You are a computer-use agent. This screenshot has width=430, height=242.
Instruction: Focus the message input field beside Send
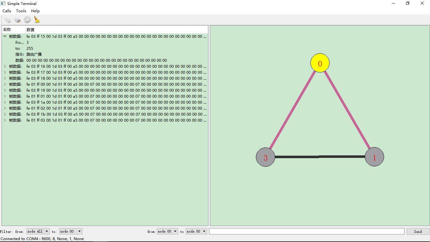tap(307, 231)
